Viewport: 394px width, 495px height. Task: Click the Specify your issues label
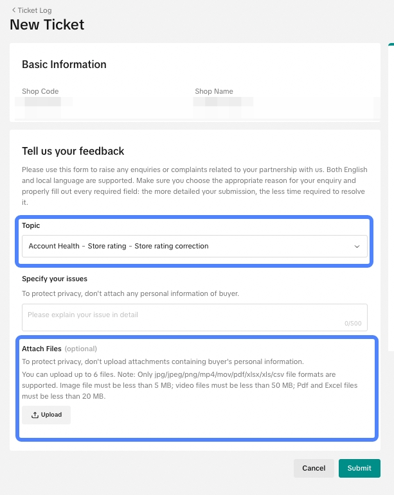(x=55, y=279)
